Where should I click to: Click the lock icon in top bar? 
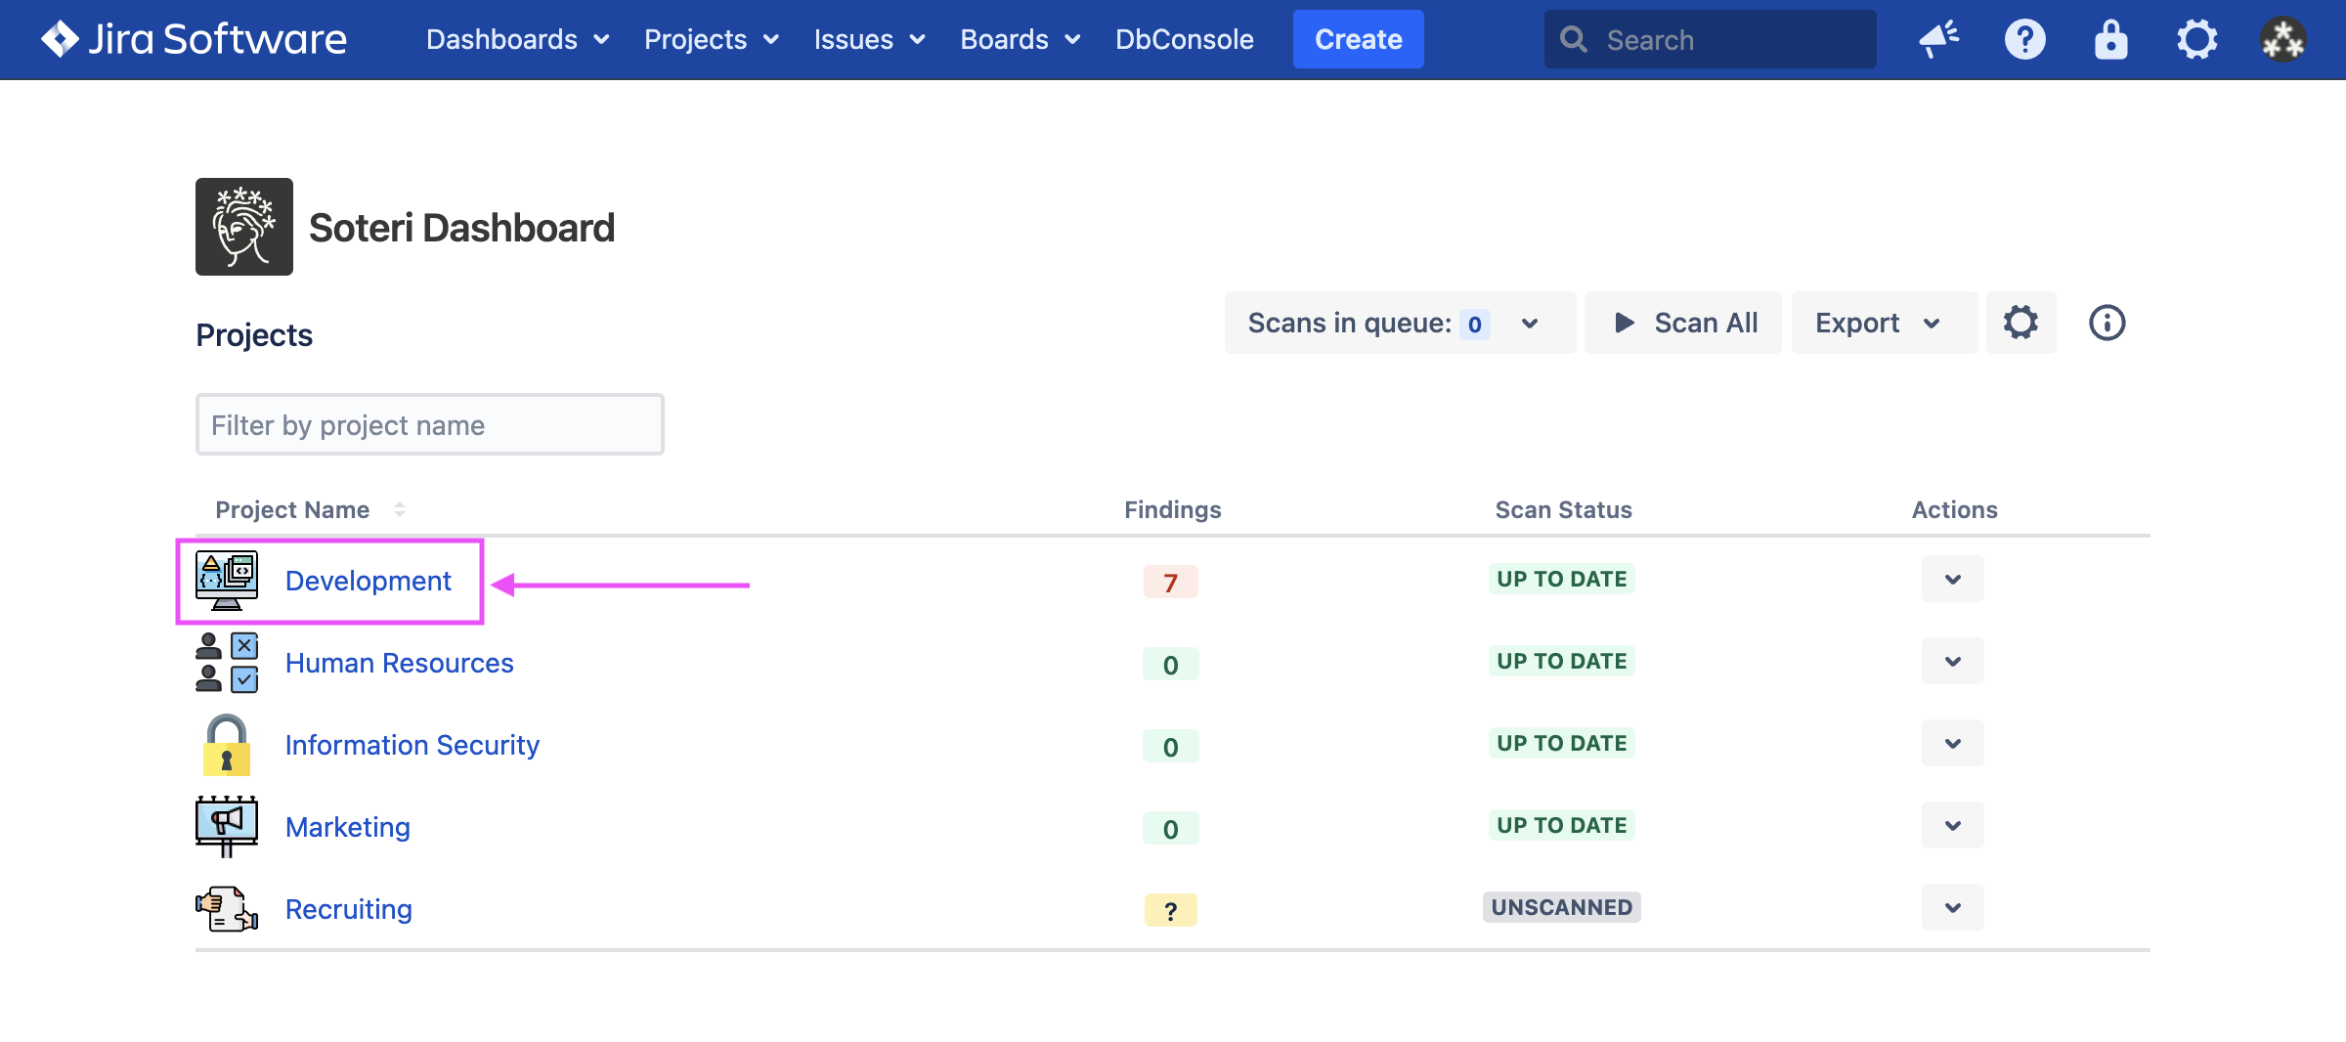pos(2110,39)
